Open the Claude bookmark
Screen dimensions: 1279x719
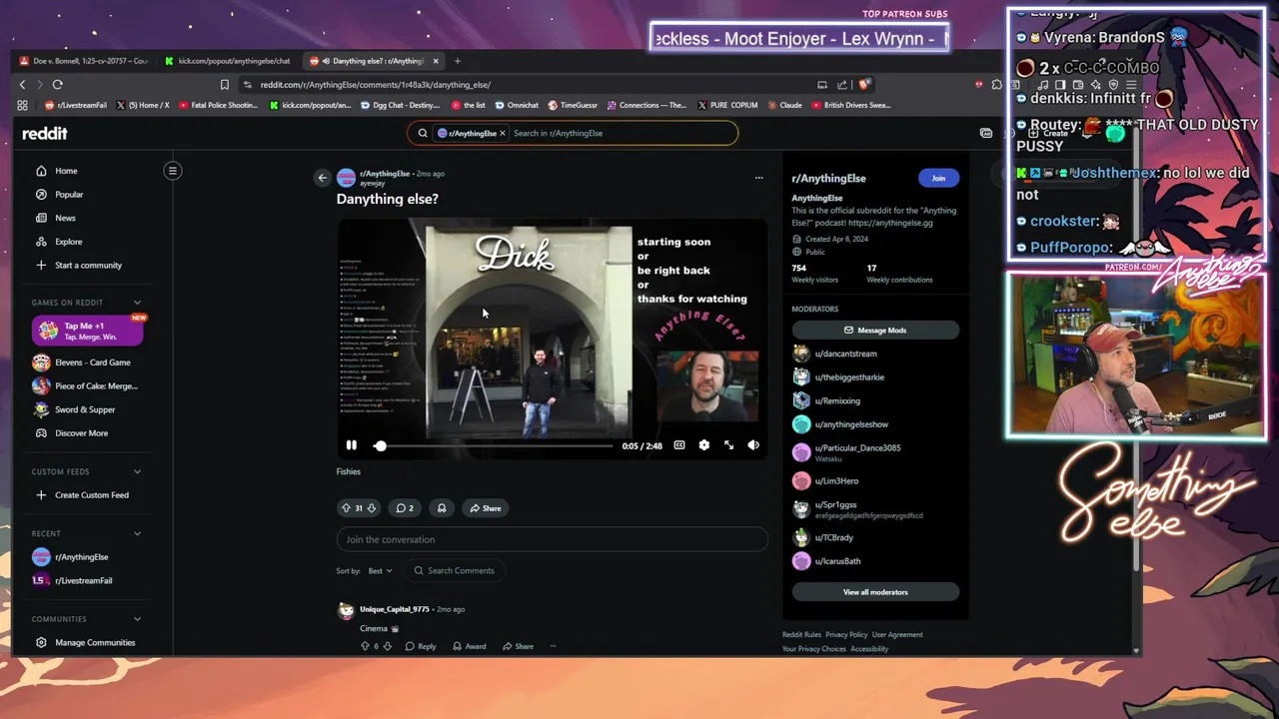click(x=784, y=105)
